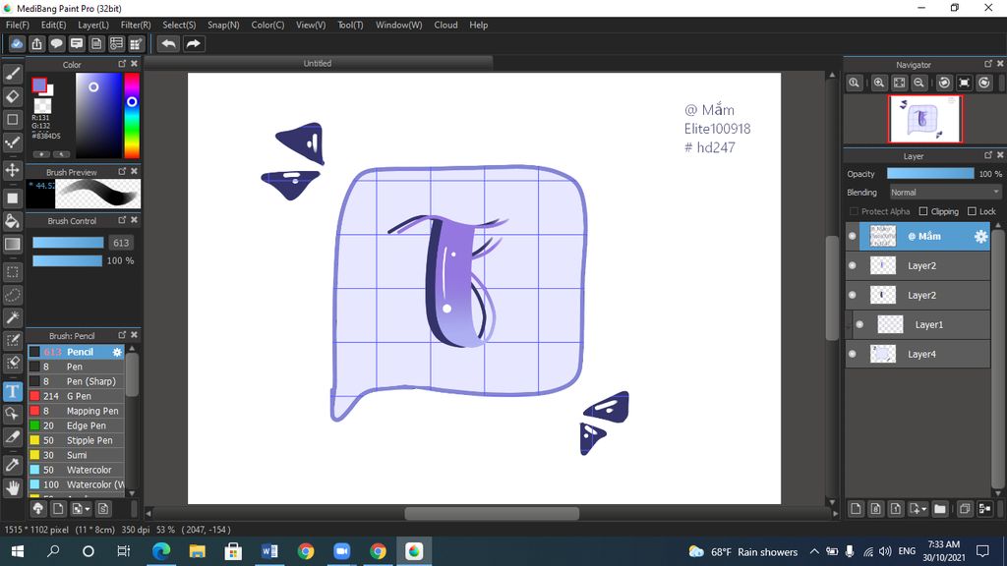The image size is (1007, 566).
Task: Hide the first Layer2 layer
Action: pos(853,265)
